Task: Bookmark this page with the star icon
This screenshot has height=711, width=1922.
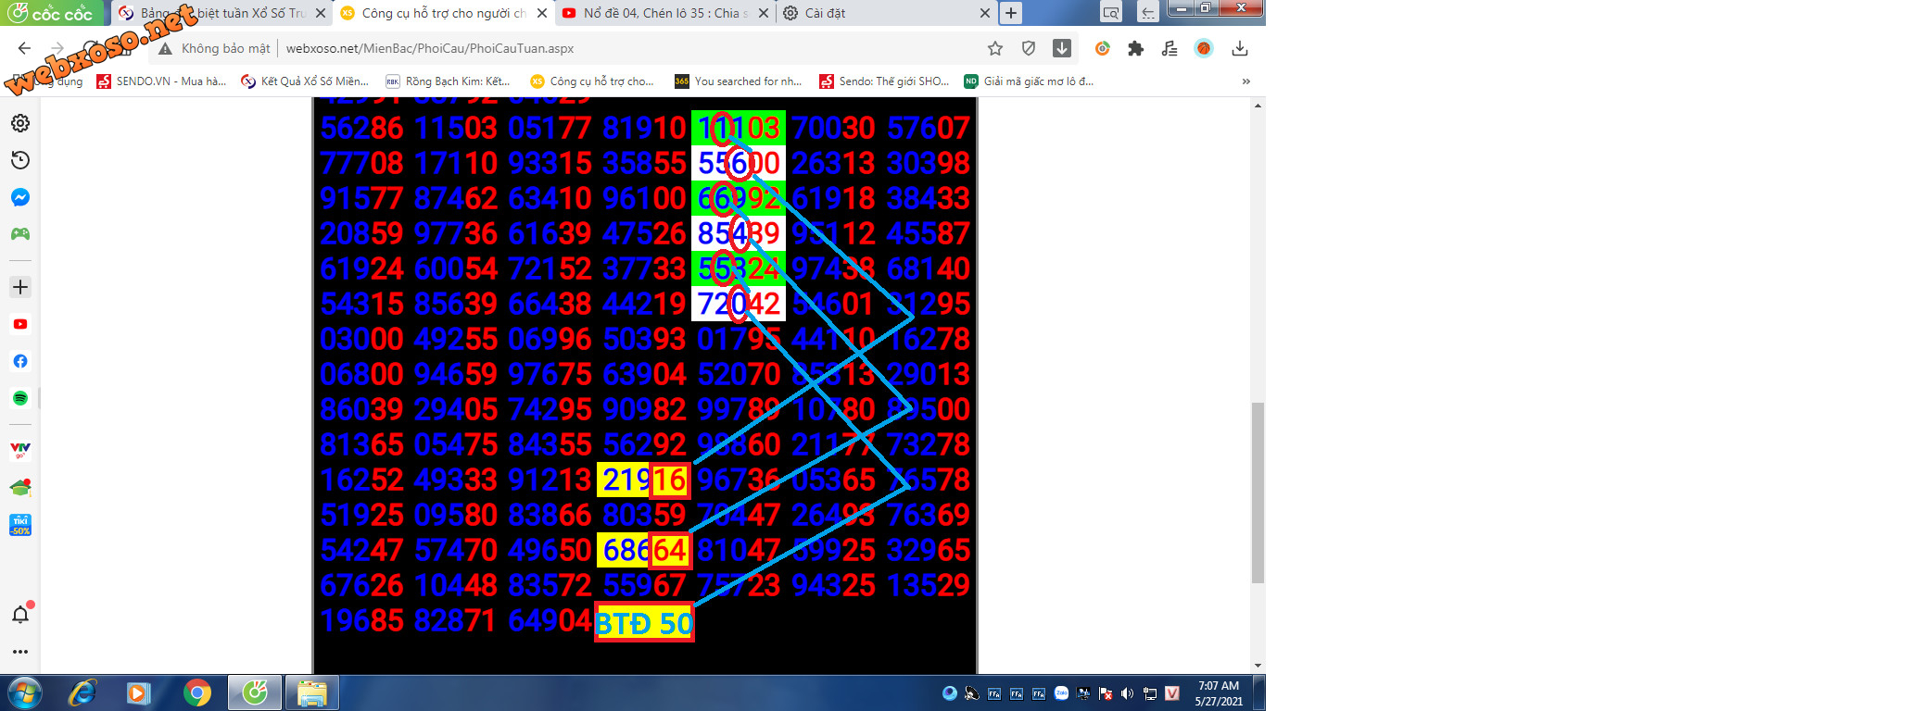Action: (x=995, y=49)
